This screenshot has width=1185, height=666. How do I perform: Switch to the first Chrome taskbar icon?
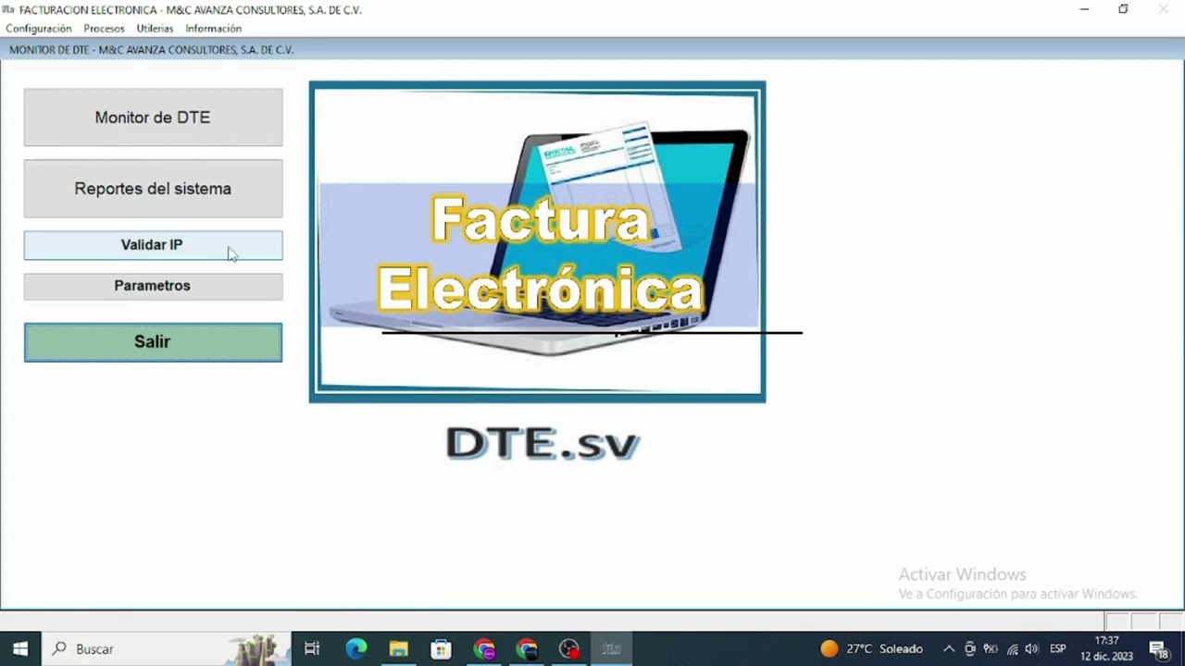484,649
